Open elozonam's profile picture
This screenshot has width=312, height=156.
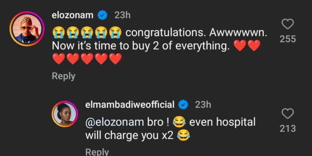(x=27, y=29)
